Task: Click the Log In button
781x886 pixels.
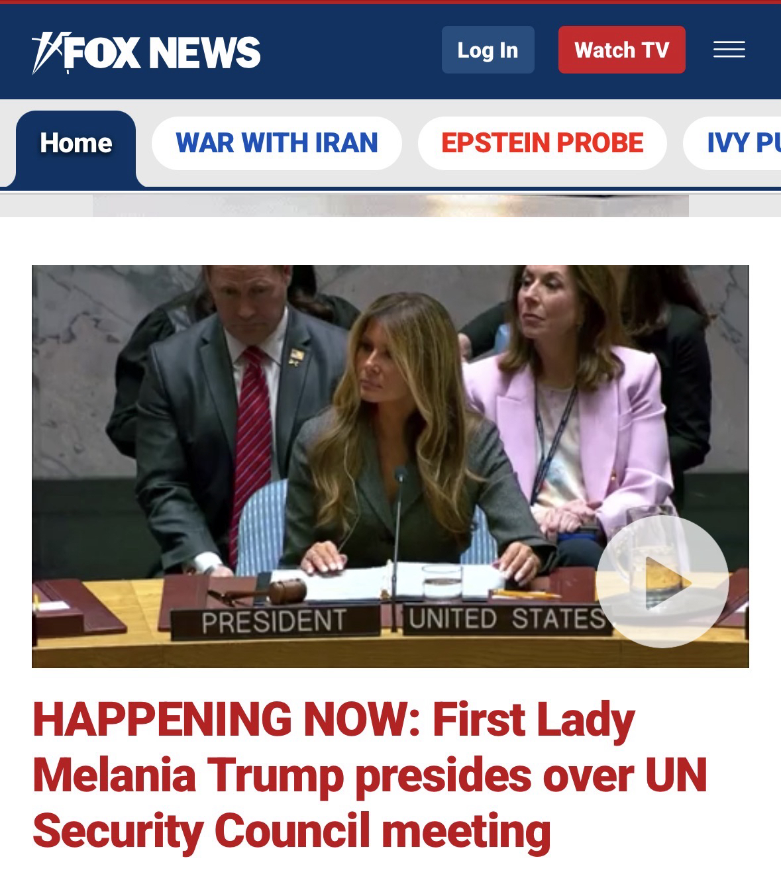Action: click(488, 50)
